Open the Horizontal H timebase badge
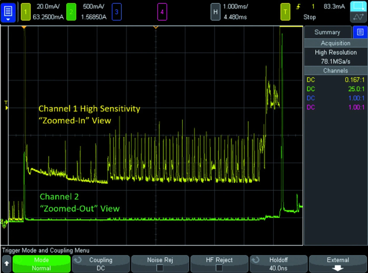 pyautogui.click(x=215, y=12)
